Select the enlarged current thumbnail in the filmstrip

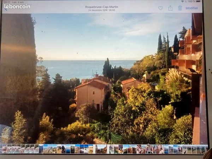[x=101, y=149]
